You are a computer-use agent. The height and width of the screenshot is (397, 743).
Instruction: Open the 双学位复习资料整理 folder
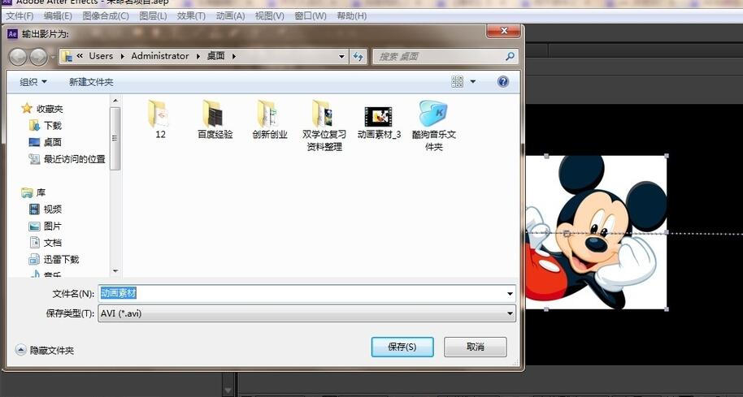[x=324, y=125]
